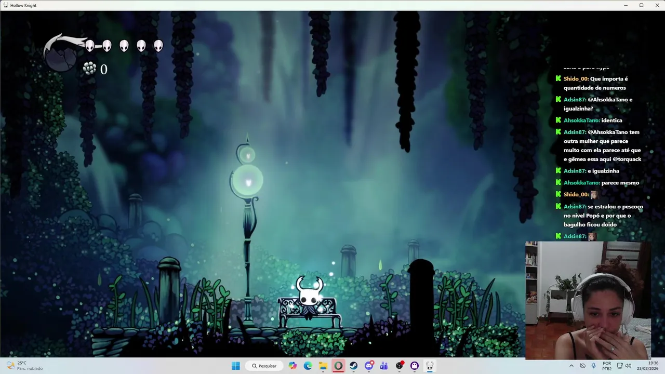Click chat message 'se estralou o pescoço no nivel Popó'
Image resolution: width=665 pixels, height=374 pixels.
click(604, 216)
